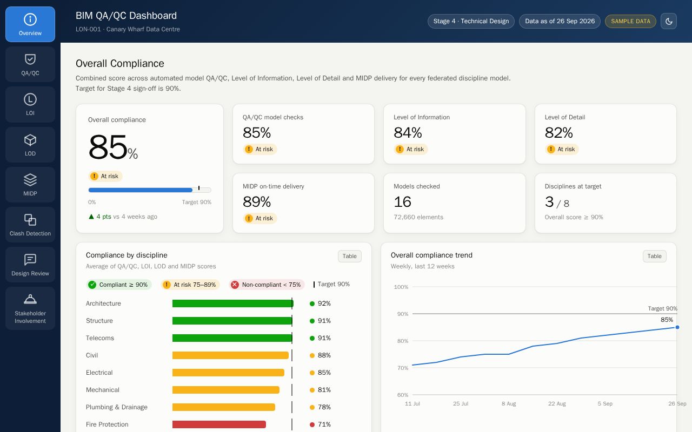Click the 'Architecture' discipline label

point(103,303)
